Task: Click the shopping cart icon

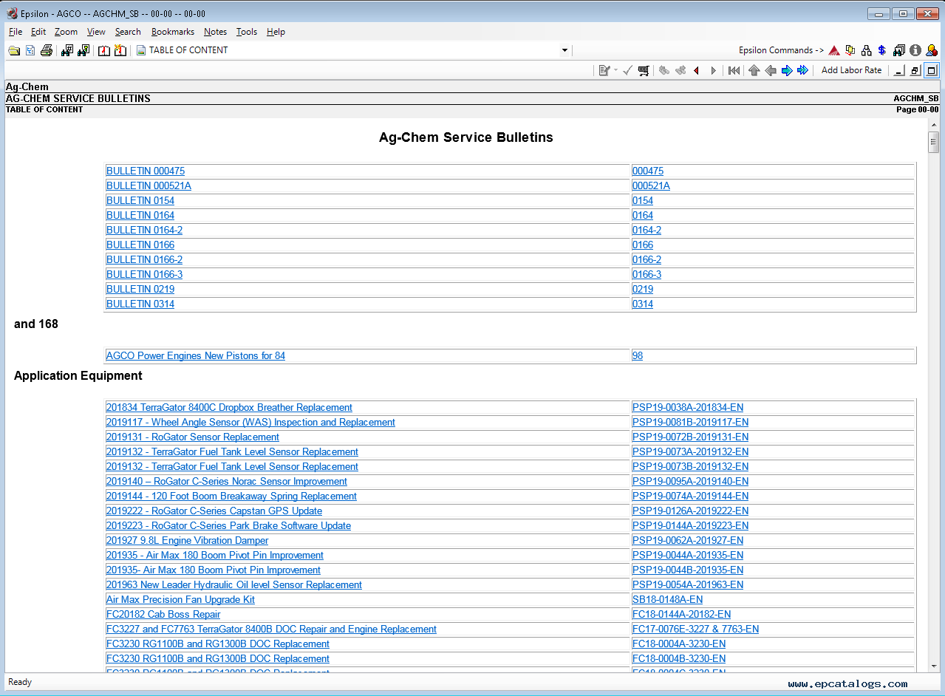Action: (x=644, y=70)
